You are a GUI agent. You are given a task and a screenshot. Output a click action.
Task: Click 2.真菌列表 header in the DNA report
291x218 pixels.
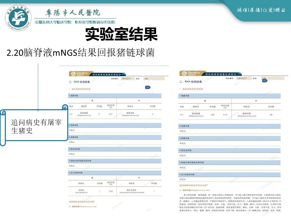tap(115, 125)
